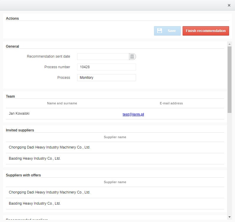The width and height of the screenshot is (235, 222).
Task: Select Chongqing Dadi row in Invited suppliers
Action: [49, 147]
